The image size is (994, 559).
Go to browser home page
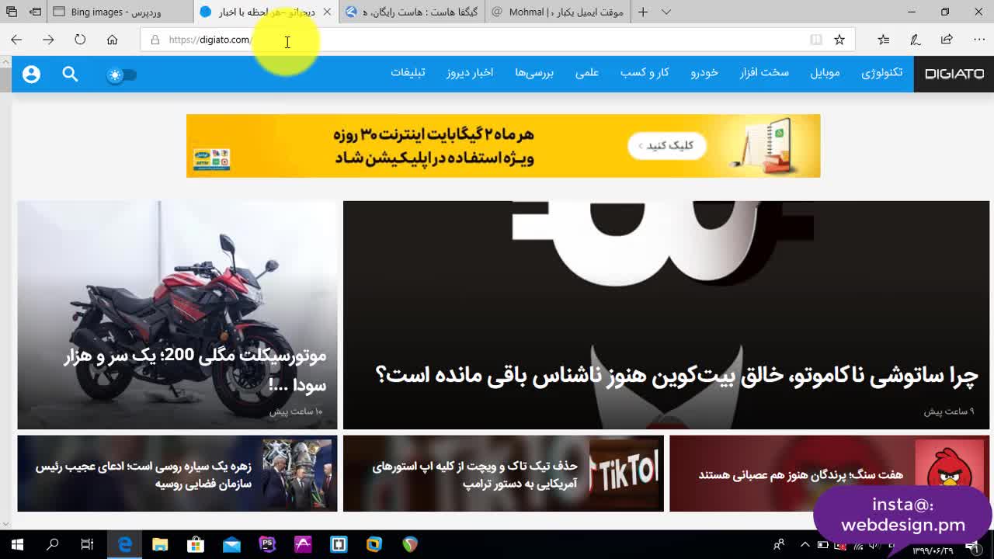click(x=112, y=40)
